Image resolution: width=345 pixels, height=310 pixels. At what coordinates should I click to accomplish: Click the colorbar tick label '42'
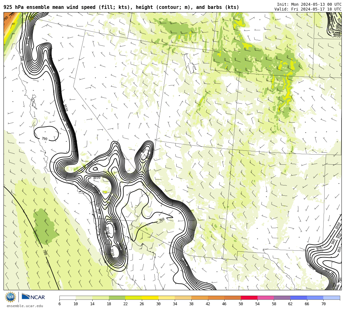click(x=208, y=304)
